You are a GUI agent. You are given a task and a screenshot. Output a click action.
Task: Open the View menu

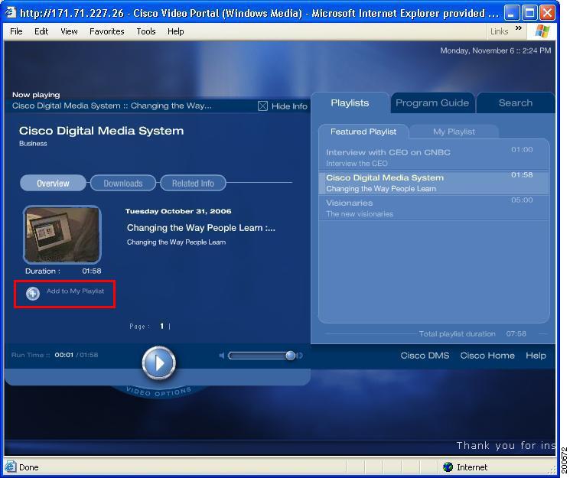[69, 31]
